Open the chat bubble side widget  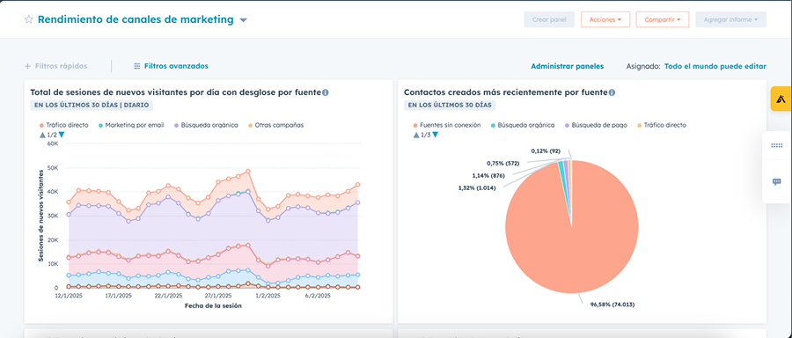point(777,182)
